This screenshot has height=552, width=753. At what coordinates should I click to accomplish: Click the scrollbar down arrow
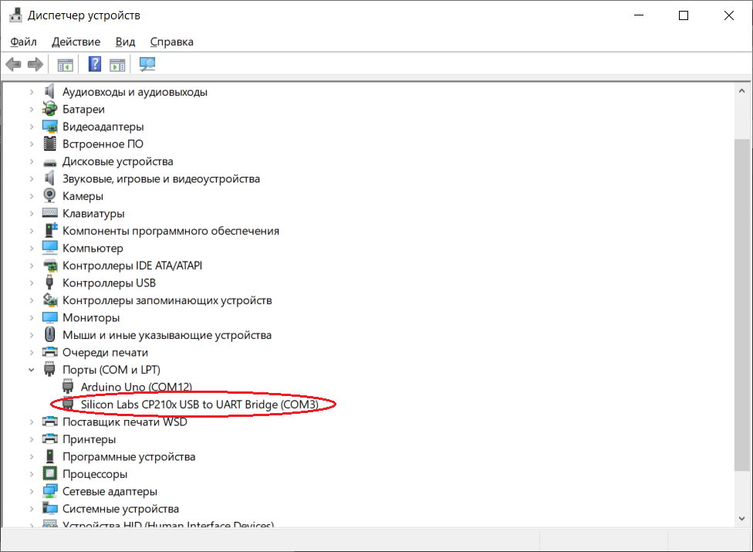pyautogui.click(x=741, y=518)
